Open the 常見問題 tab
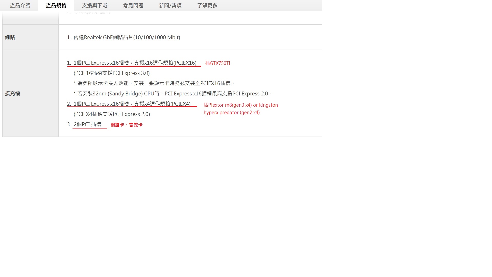 (133, 5)
